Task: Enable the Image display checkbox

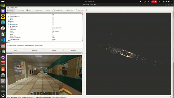Action: pos(53,21)
